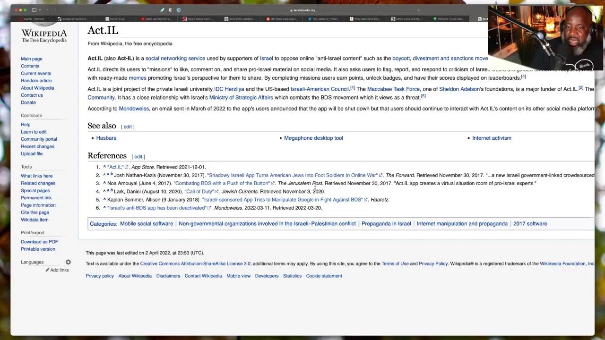Switch to the BitChute search tab
Image resolution: width=605 pixels, height=340 pixels.
32,19
